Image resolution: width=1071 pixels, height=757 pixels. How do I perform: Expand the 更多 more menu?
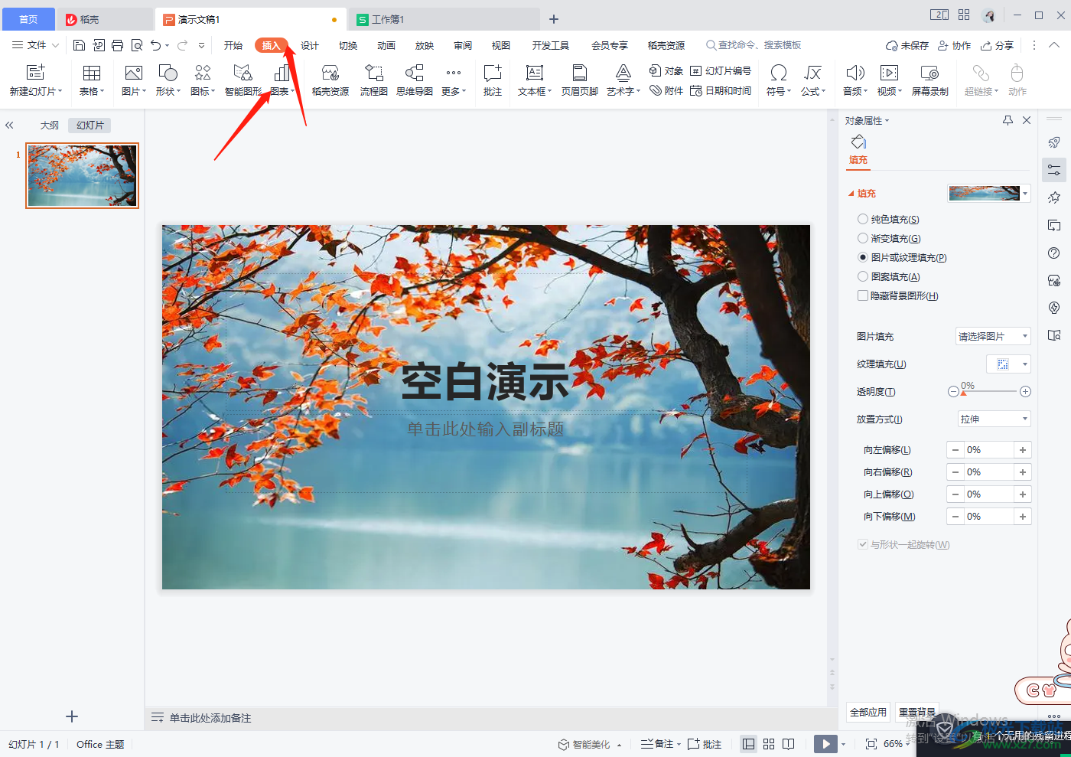tap(454, 80)
